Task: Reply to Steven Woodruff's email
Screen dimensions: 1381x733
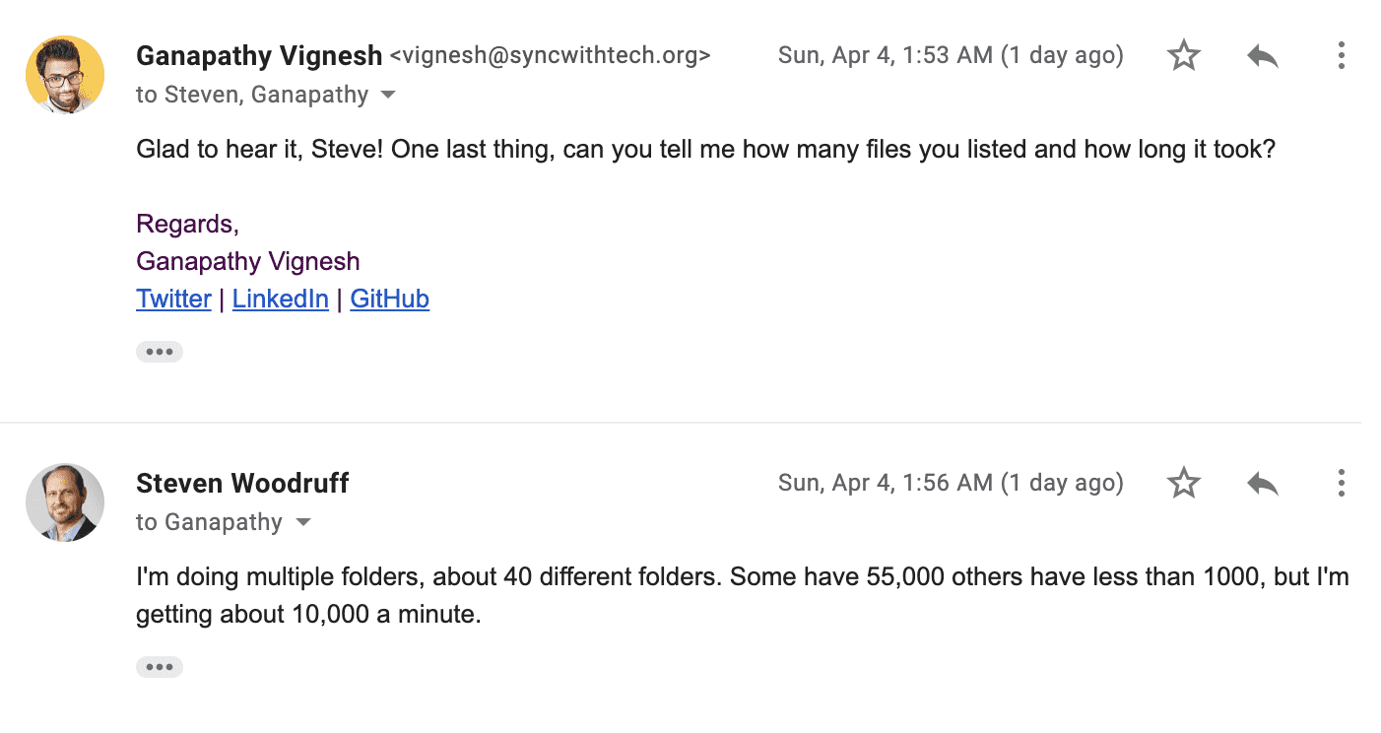Action: click(1262, 483)
